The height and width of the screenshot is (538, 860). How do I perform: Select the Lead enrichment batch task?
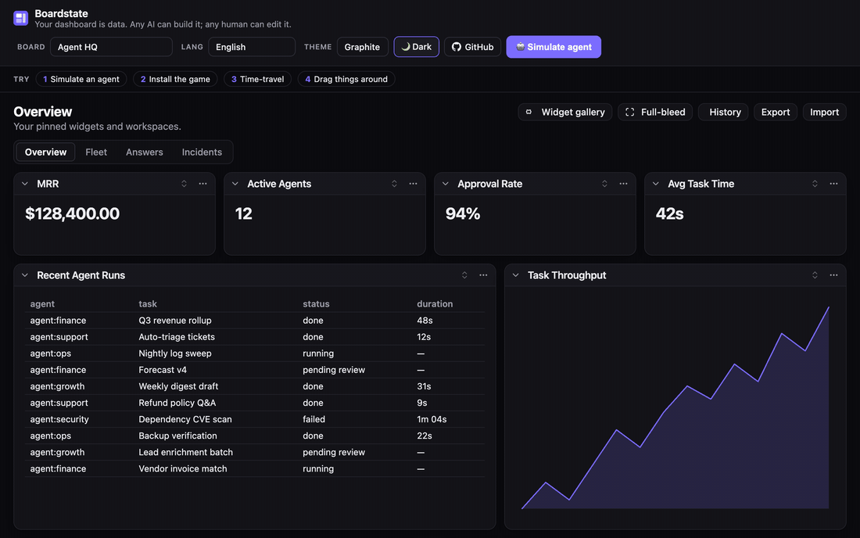tap(186, 452)
